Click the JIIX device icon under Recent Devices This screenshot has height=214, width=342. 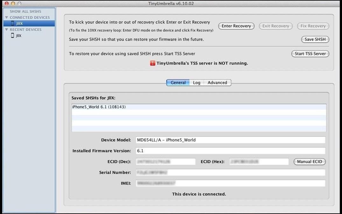[x=13, y=35]
